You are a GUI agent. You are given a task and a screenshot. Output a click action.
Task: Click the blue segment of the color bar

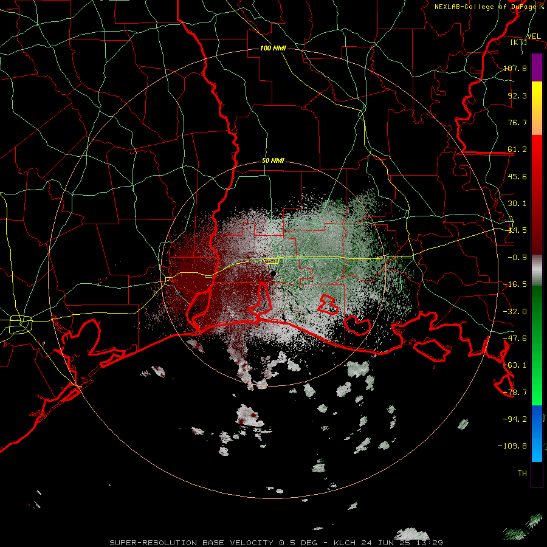[537, 433]
